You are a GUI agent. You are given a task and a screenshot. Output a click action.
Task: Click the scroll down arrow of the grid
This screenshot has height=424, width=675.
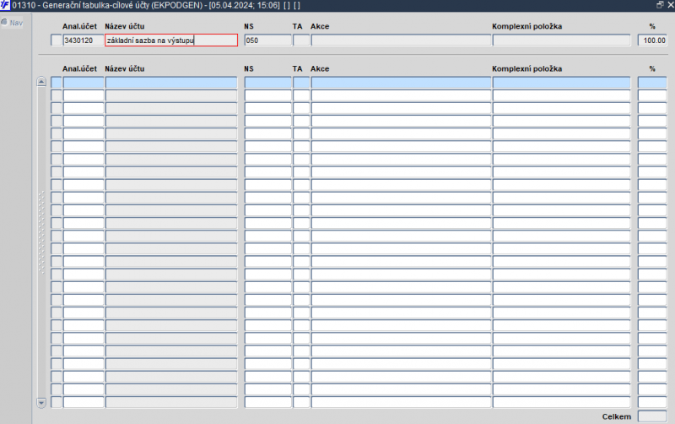[41, 403]
